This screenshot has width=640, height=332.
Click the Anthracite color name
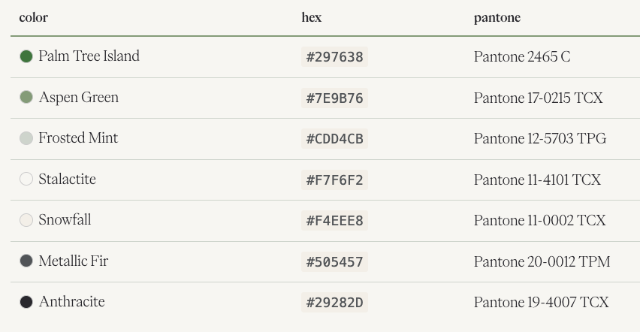tap(71, 302)
